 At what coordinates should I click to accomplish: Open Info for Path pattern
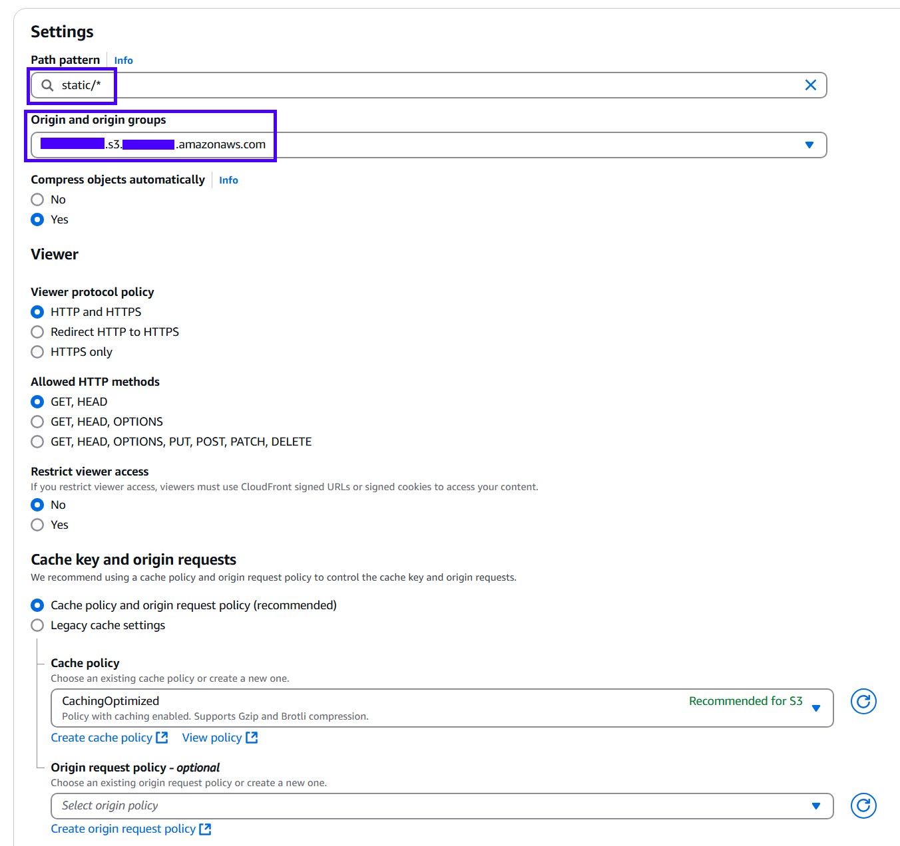click(123, 61)
